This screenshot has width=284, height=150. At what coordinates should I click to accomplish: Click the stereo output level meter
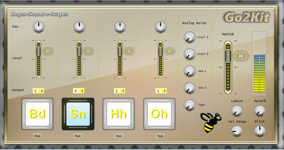[x=259, y=64]
